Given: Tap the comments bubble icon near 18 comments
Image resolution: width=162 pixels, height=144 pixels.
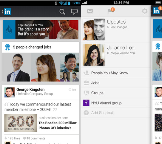Looking at the screenshot, I should pos(25,138).
